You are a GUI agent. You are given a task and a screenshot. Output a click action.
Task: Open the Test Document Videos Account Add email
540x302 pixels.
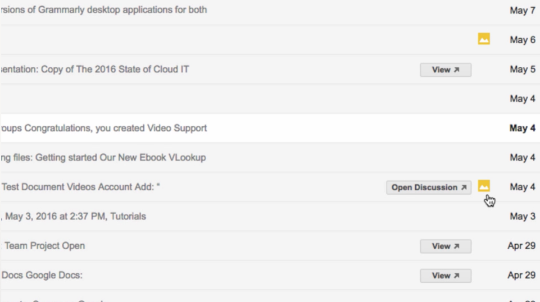[80, 187]
